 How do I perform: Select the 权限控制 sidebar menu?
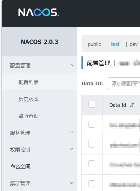coord(39,149)
